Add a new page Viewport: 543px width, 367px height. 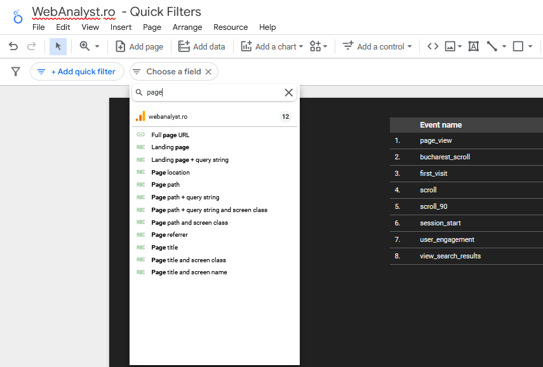[139, 46]
